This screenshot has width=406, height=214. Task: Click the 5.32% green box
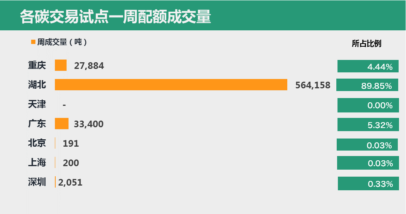point(368,125)
